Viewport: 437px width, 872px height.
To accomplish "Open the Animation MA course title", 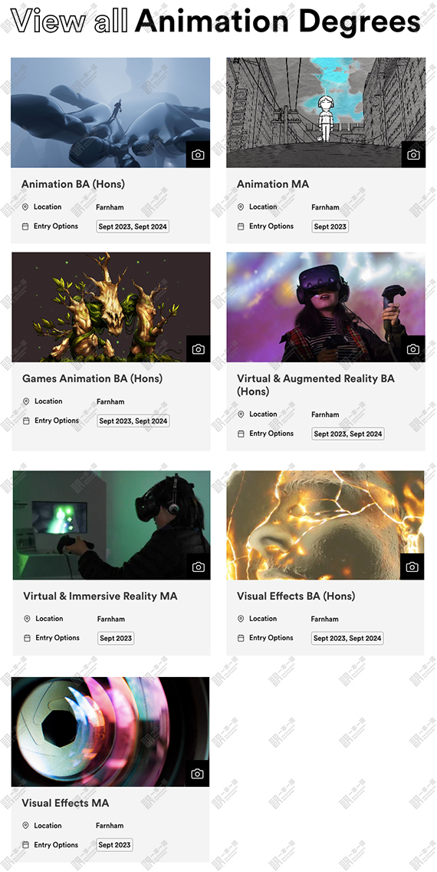I will [x=273, y=184].
